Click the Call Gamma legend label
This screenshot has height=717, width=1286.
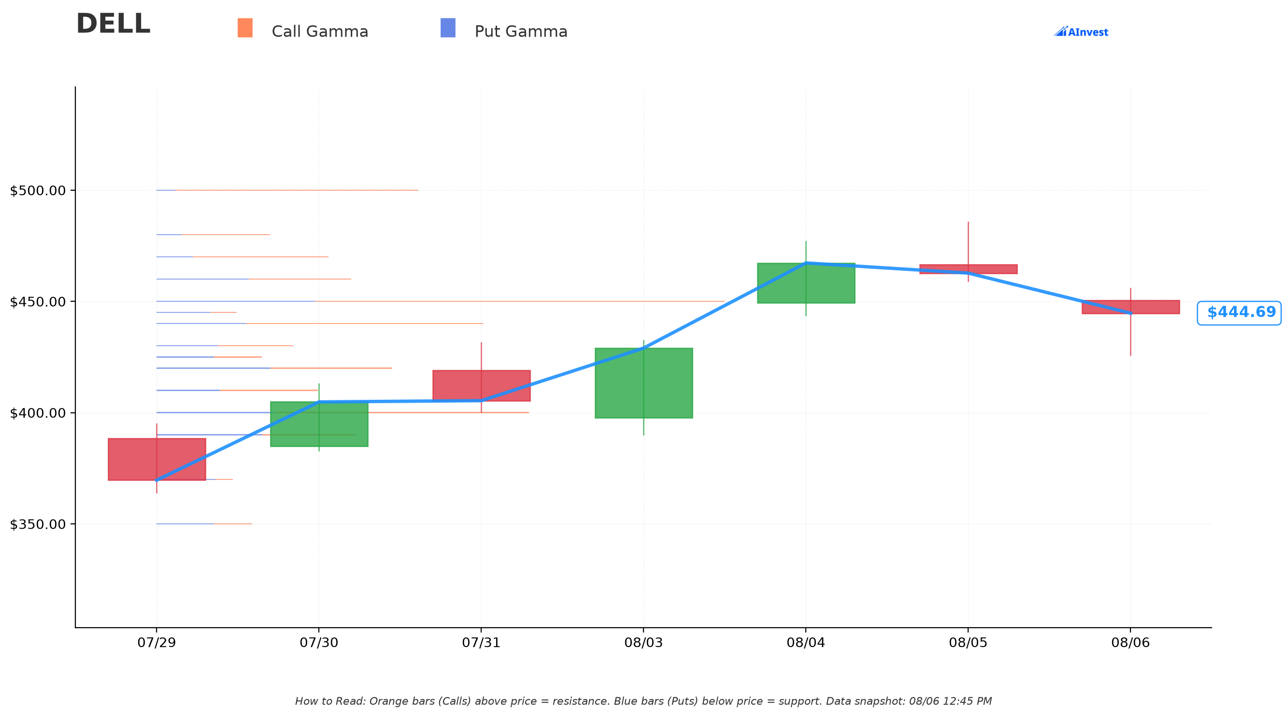pos(320,31)
